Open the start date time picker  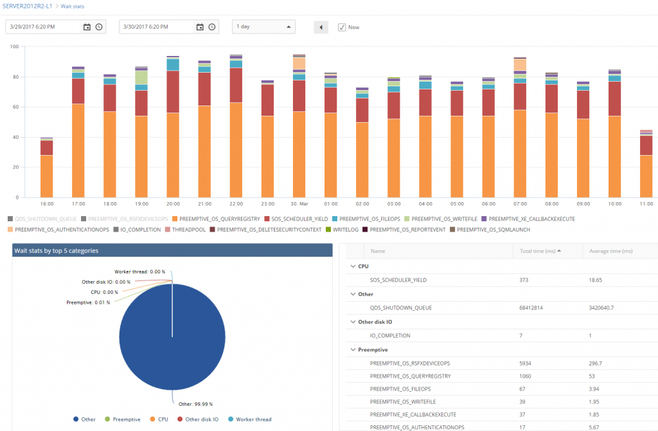pyautogui.click(x=98, y=27)
